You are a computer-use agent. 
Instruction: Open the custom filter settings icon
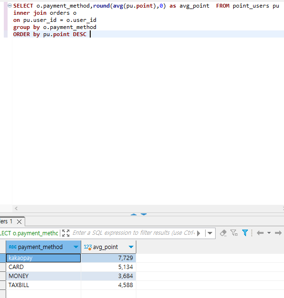(234, 233)
